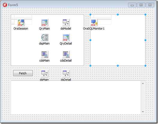
Task: Click the Form5 application icon in title bar
Action: 5,5
